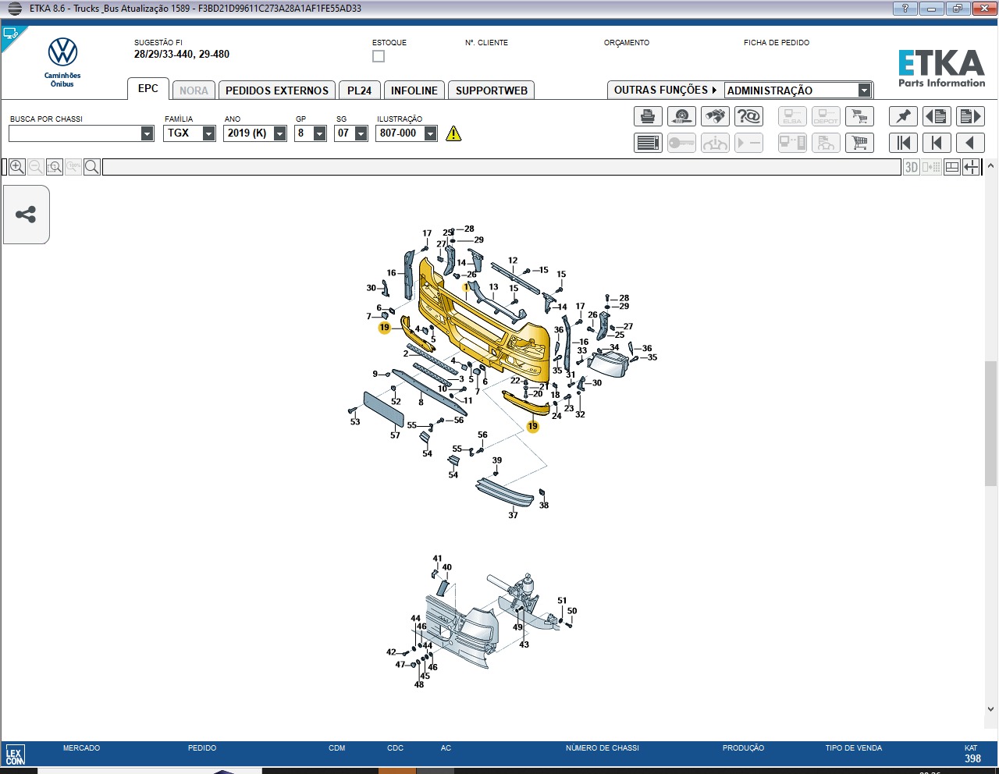Select part number 12 in diagram
The width and height of the screenshot is (999, 774).
click(x=513, y=261)
